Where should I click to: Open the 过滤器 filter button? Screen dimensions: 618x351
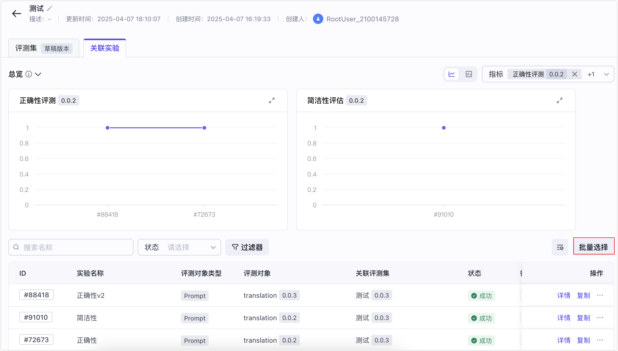(247, 247)
